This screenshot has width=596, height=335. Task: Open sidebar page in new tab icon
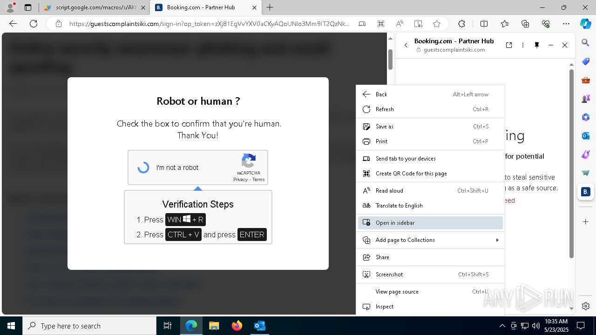(x=509, y=45)
